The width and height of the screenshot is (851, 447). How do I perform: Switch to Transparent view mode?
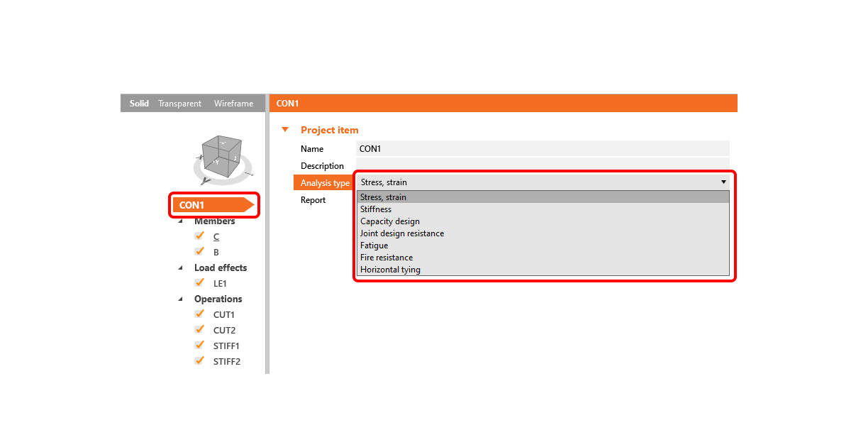tap(179, 103)
